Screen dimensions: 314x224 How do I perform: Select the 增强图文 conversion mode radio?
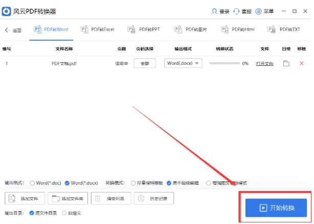(x=209, y=183)
